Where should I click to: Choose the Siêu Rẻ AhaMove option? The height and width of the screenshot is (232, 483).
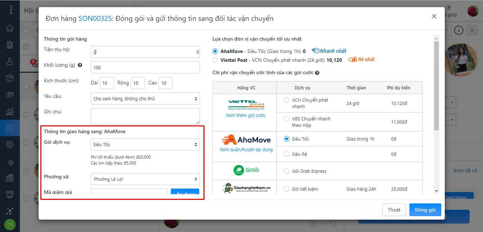[287, 154]
